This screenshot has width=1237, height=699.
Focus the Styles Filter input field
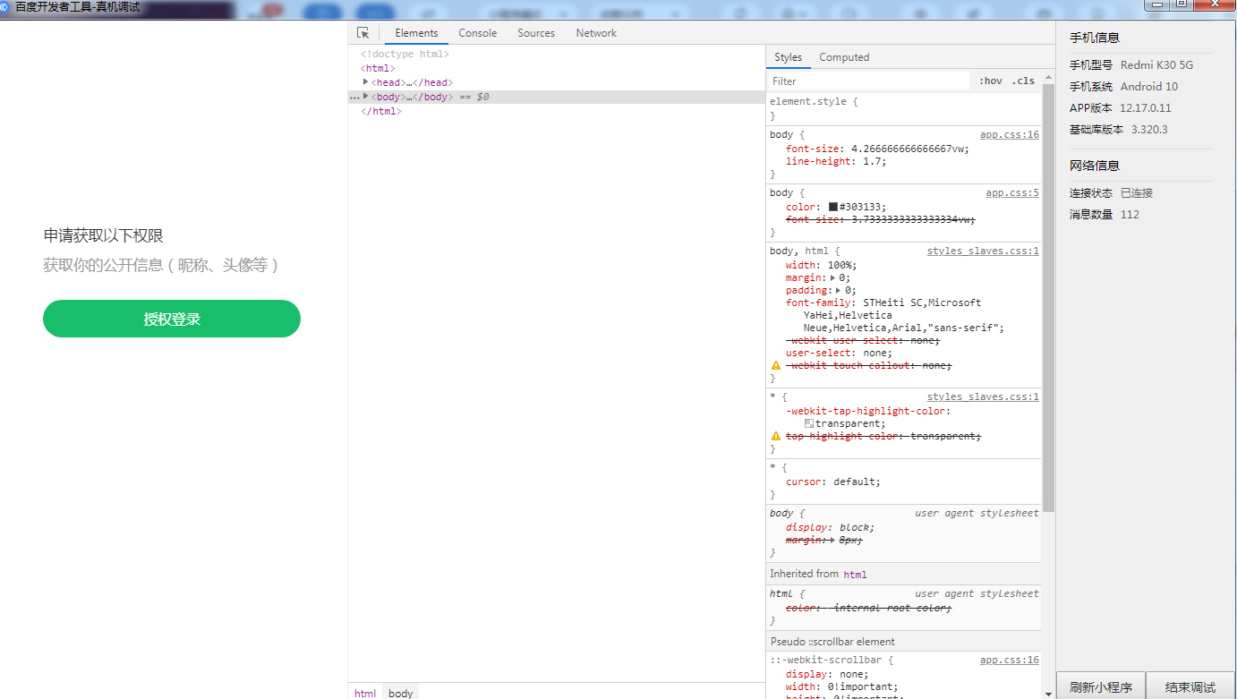point(868,81)
